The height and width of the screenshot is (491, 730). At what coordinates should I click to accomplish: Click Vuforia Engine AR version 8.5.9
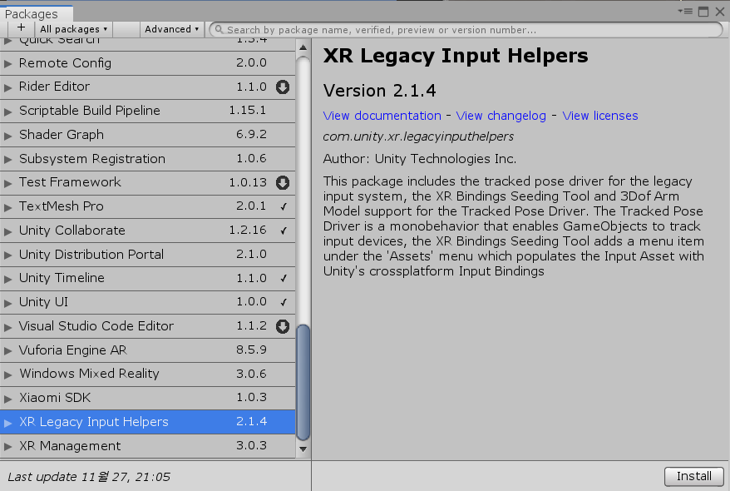251,350
